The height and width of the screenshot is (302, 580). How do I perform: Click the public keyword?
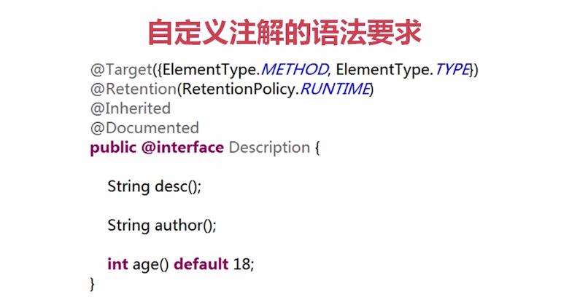click(x=113, y=148)
